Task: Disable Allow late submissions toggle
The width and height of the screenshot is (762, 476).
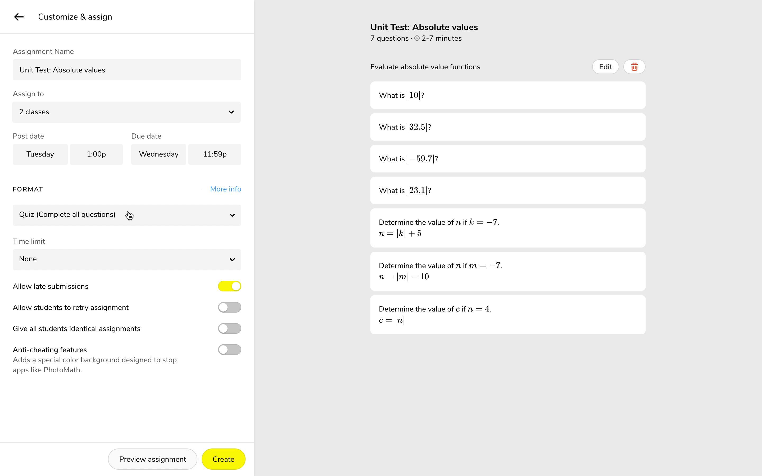Action: coord(230,286)
